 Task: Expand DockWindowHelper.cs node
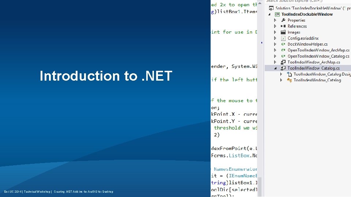click(275, 44)
